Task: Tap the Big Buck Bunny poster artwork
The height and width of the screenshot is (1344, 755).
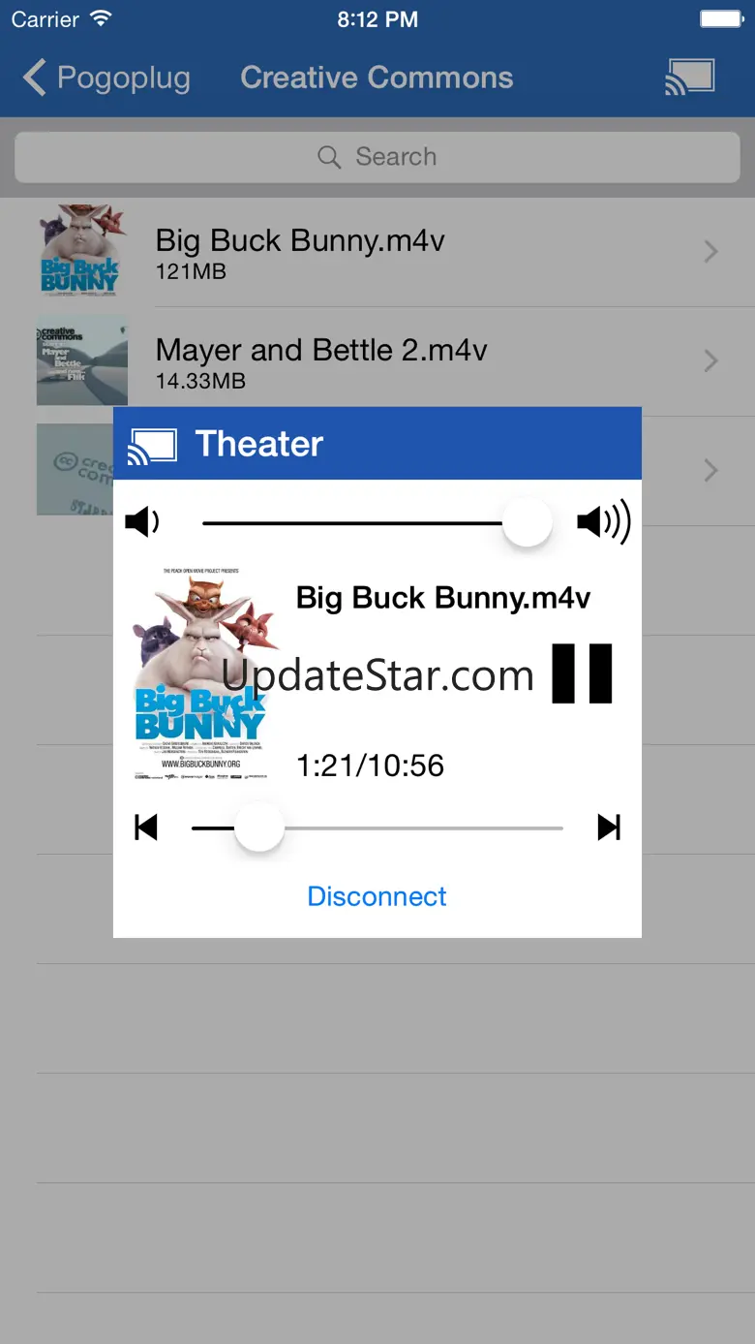Action: (205, 675)
